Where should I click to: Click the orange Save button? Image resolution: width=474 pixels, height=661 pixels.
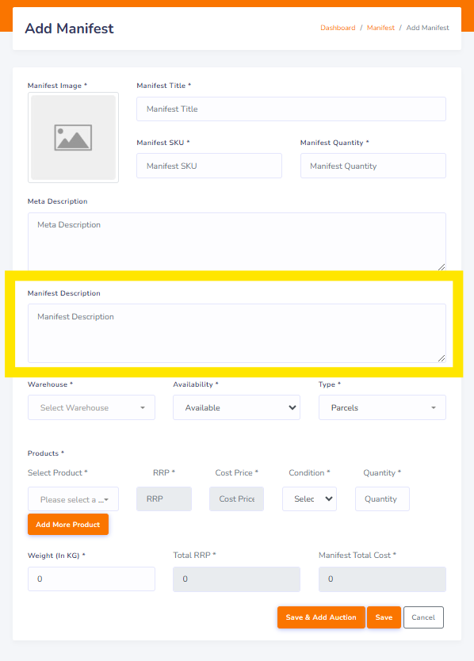tap(384, 617)
